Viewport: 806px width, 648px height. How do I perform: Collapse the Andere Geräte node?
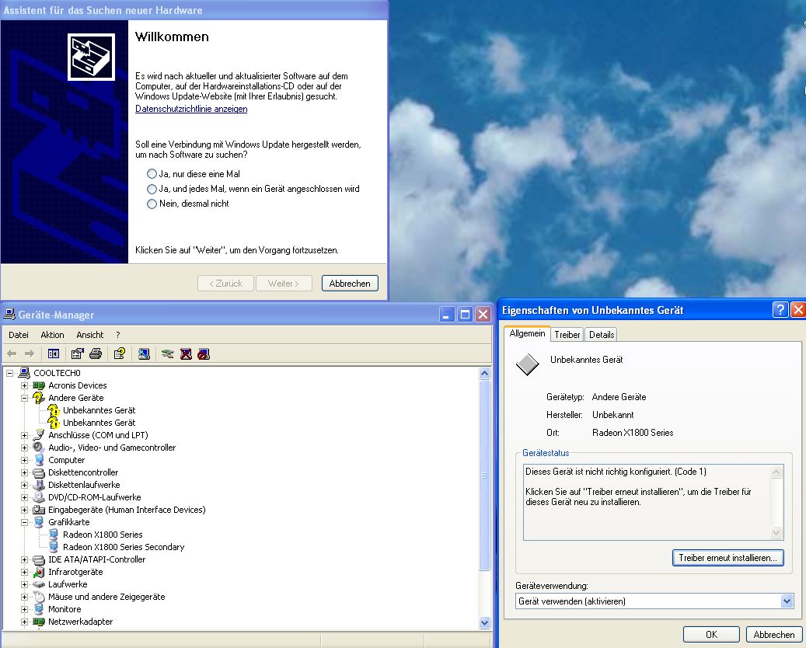(x=24, y=398)
